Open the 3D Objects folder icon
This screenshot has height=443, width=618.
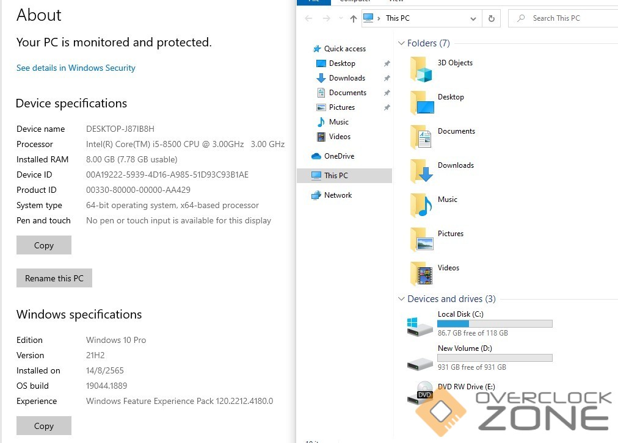(x=421, y=70)
